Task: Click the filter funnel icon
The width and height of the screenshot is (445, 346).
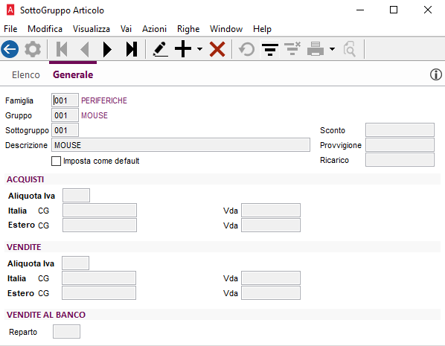Action: (x=270, y=49)
